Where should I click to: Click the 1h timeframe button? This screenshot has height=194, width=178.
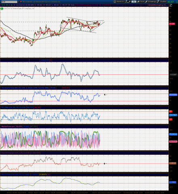pos(134,2)
